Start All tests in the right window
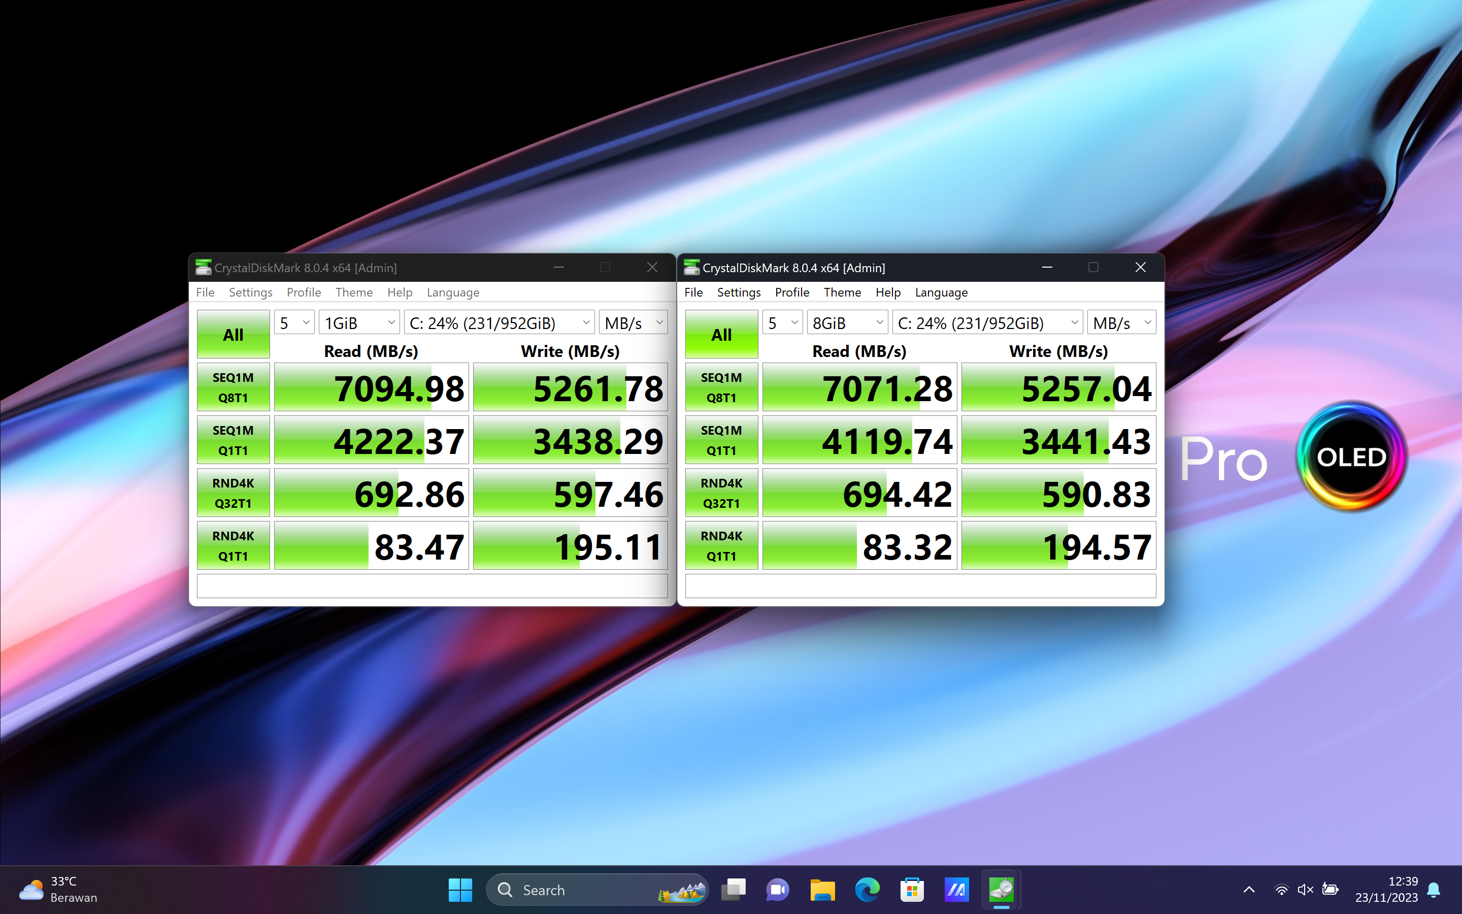1462x914 pixels. click(x=721, y=334)
